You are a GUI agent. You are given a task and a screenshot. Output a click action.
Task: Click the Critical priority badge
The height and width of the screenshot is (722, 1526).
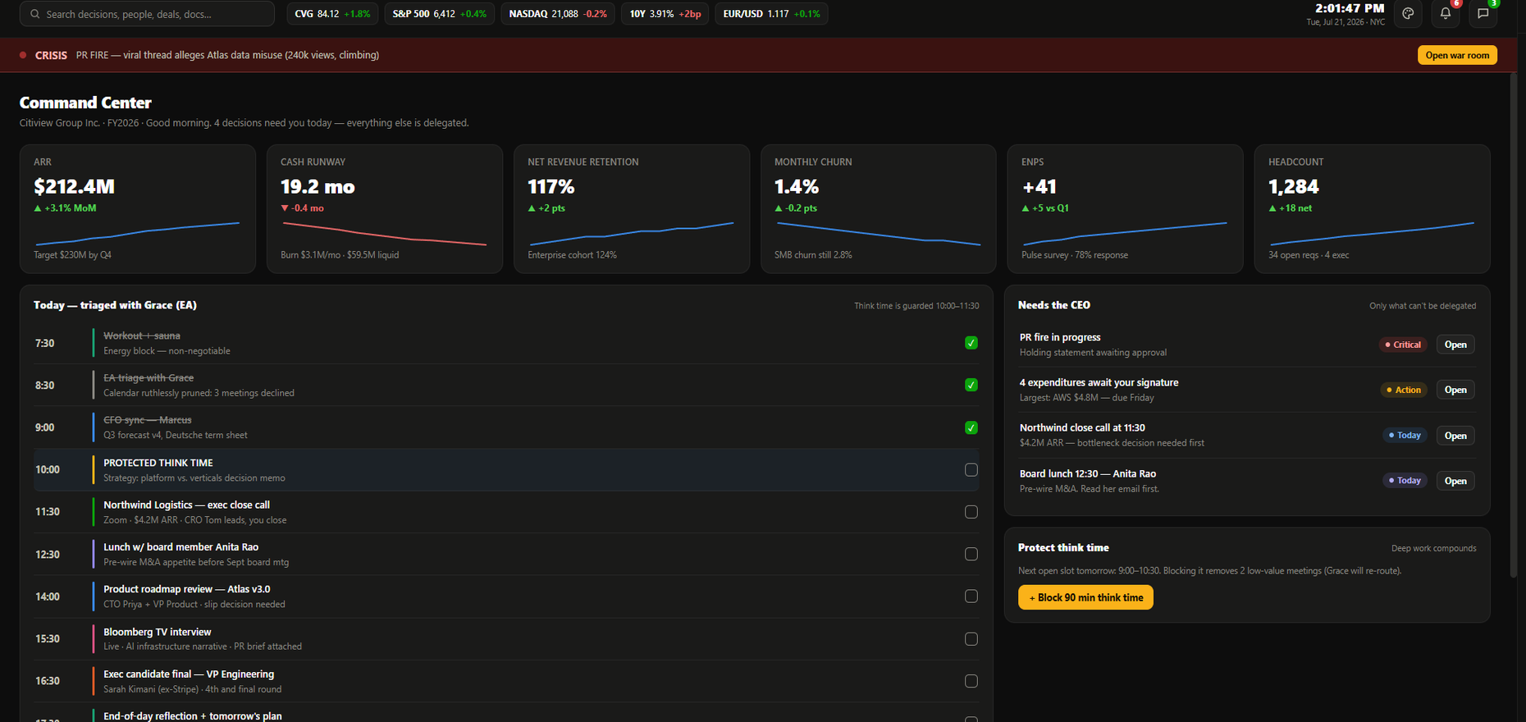click(x=1403, y=345)
